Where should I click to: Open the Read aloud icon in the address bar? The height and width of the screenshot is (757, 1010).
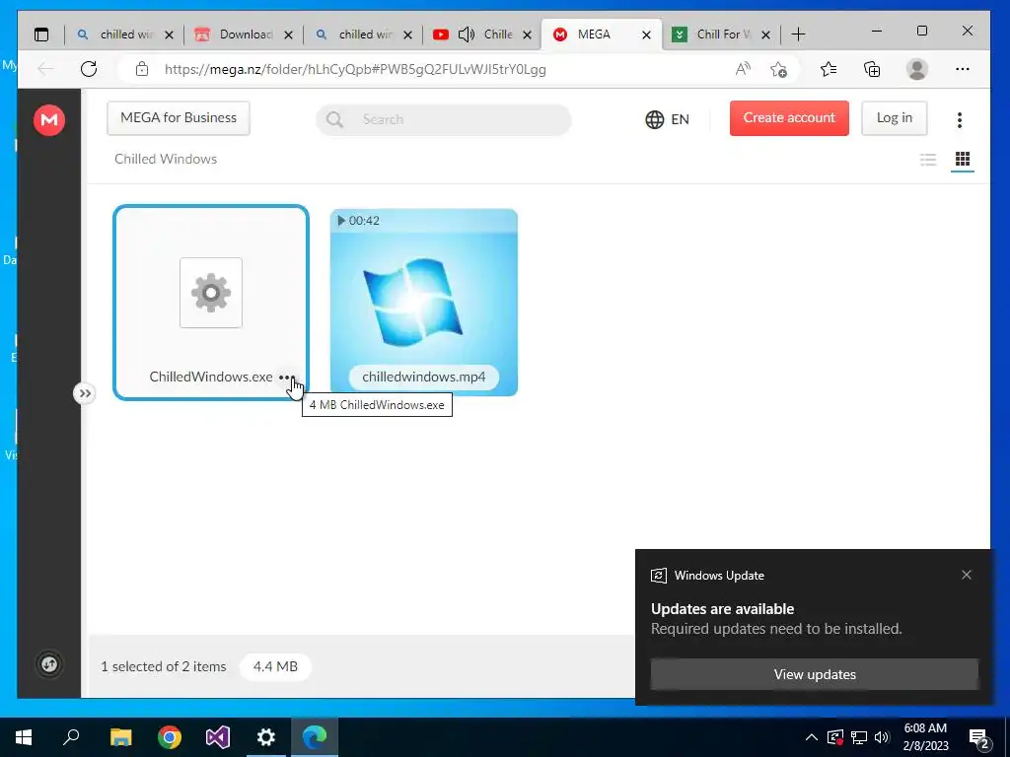coord(743,69)
